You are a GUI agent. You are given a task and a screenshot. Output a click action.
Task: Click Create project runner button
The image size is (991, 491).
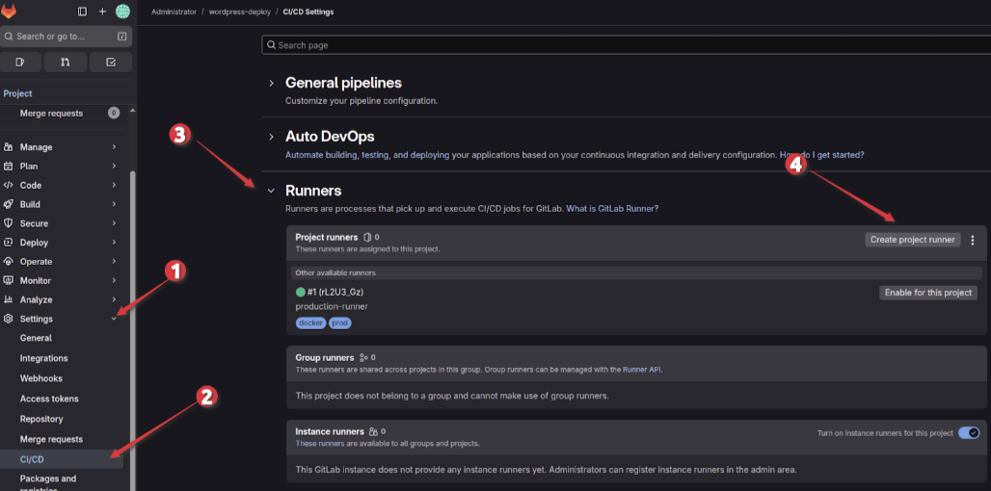[913, 240]
